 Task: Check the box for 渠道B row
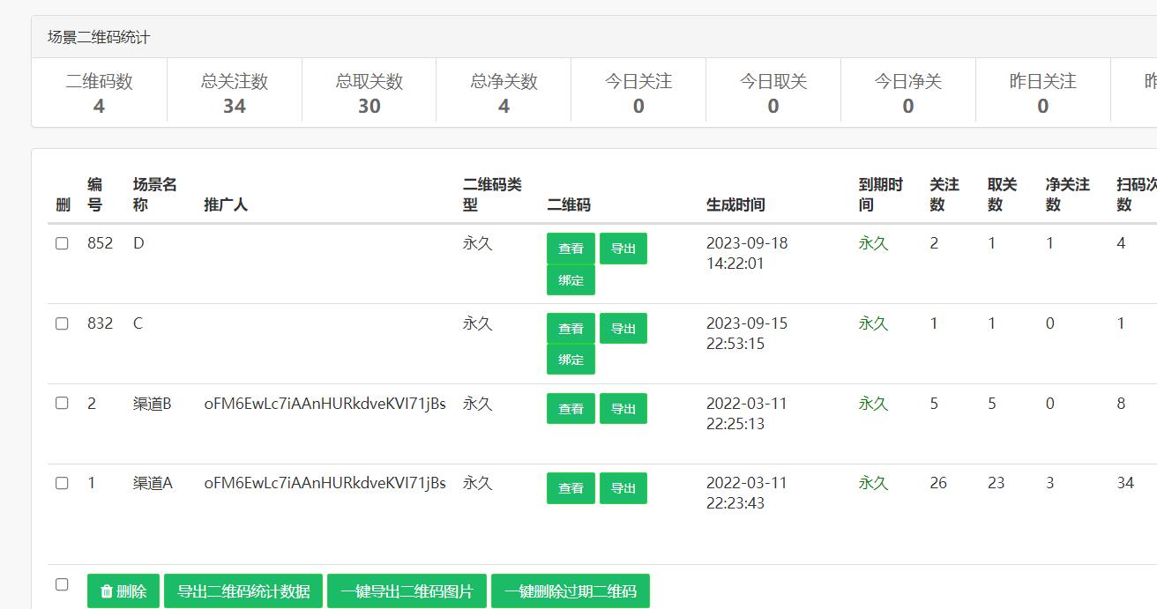pyautogui.click(x=62, y=403)
